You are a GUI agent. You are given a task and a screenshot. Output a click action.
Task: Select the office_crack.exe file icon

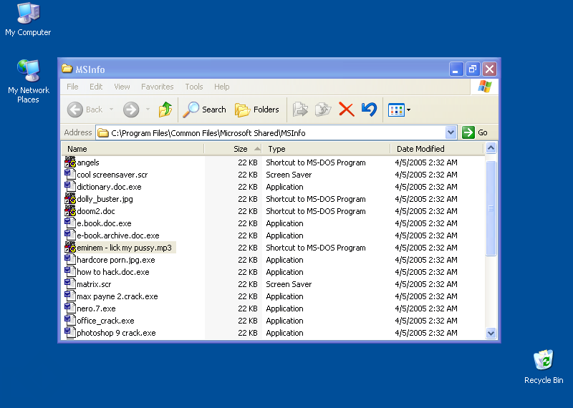coord(69,321)
